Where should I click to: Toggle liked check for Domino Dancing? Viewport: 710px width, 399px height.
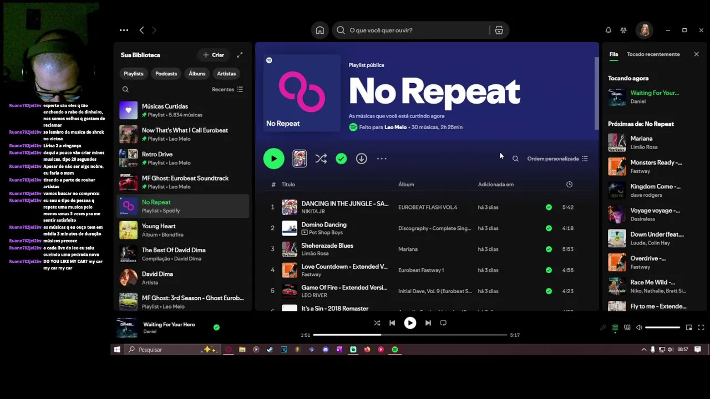point(549,228)
